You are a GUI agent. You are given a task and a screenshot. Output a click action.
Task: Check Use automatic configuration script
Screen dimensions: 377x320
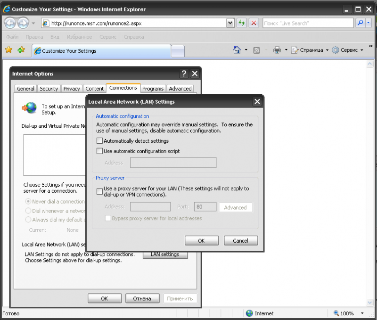click(99, 151)
